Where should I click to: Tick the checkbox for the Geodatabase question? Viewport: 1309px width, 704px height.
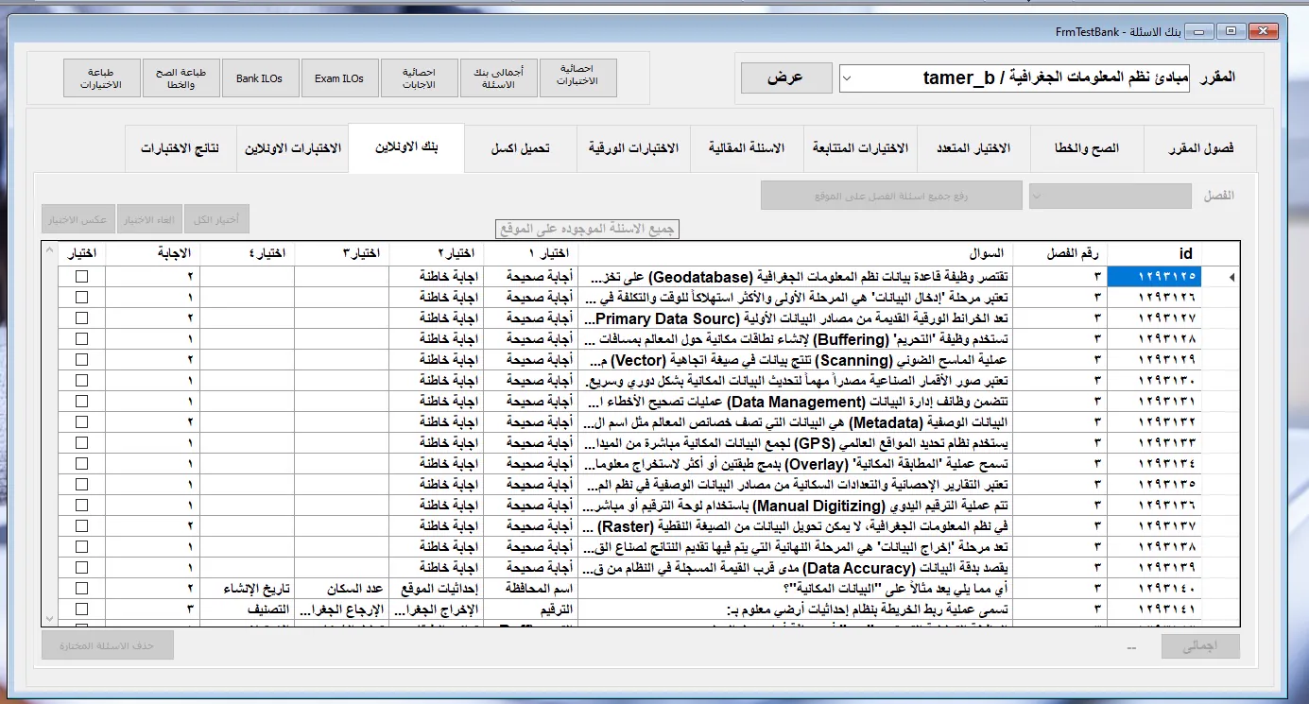coord(82,276)
